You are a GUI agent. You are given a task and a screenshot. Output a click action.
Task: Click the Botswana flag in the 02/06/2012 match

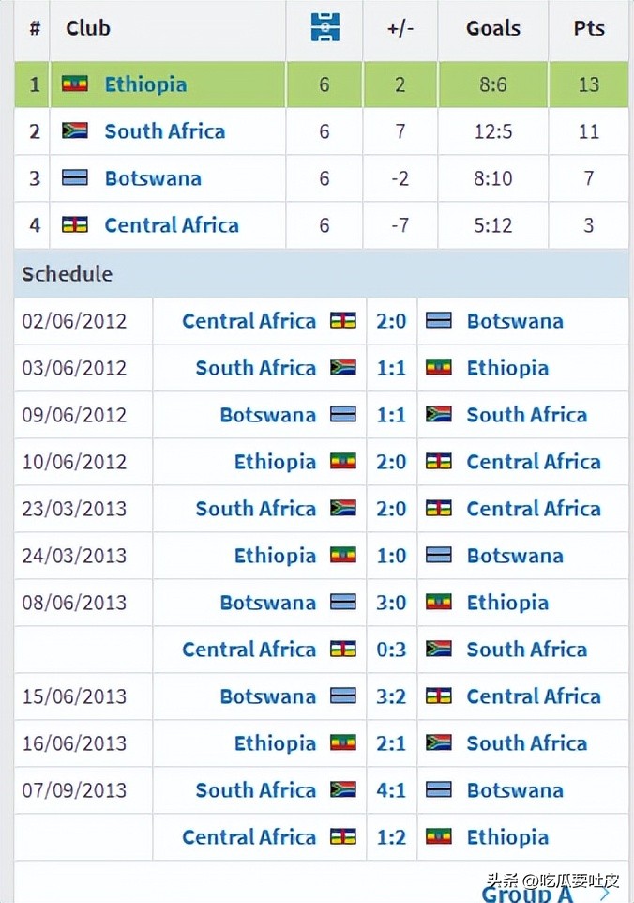[439, 321]
